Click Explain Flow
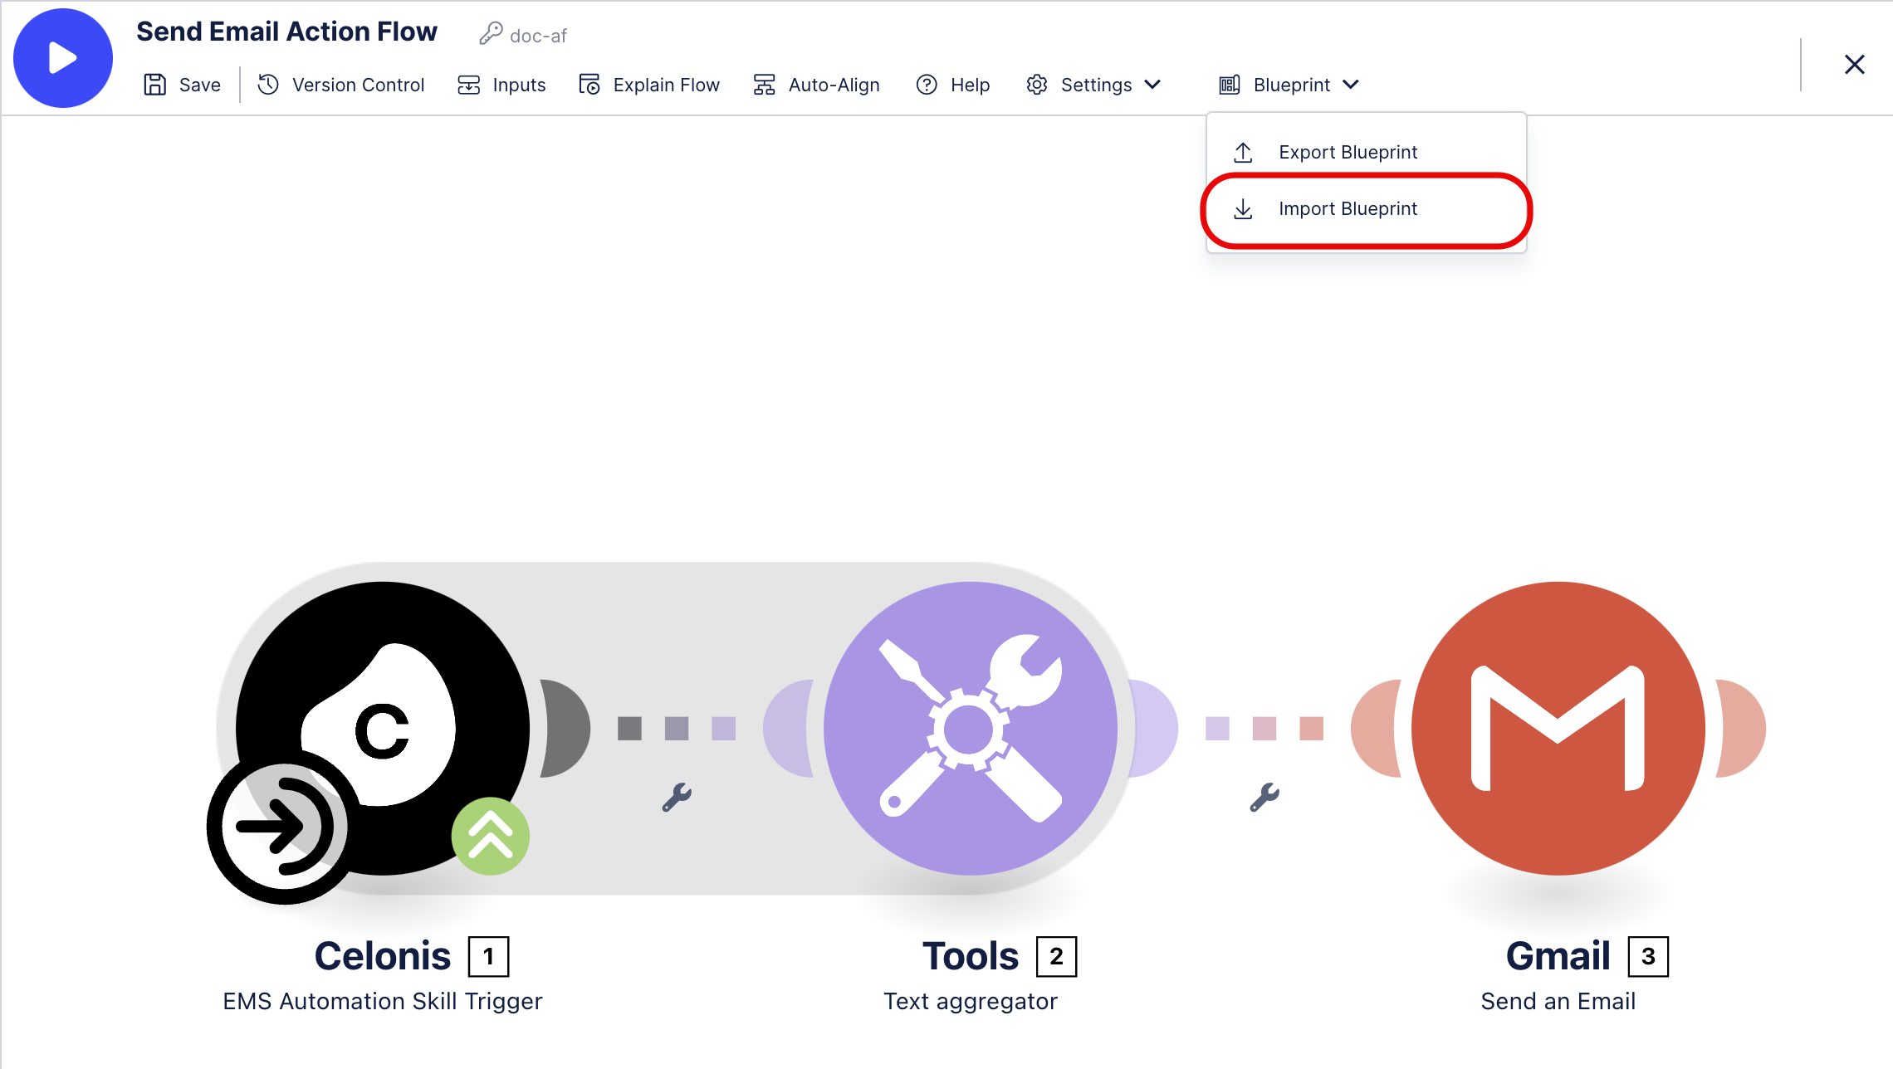This screenshot has height=1069, width=1893. (x=649, y=85)
